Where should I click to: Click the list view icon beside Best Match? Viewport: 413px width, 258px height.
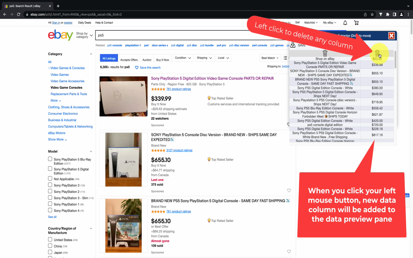point(286,58)
